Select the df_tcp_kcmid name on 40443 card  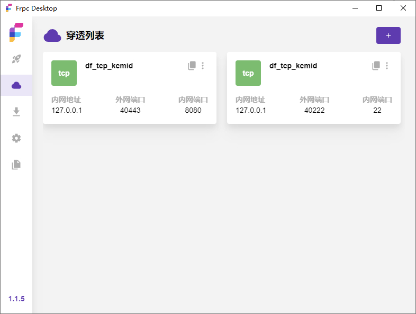[109, 66]
